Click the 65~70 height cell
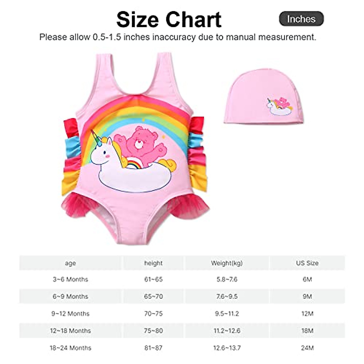Viewport: 364px width, 364px height. pos(153,296)
